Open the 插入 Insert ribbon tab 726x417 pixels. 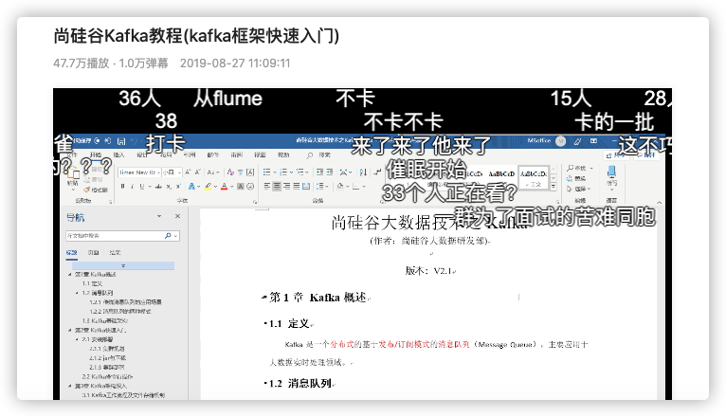119,154
